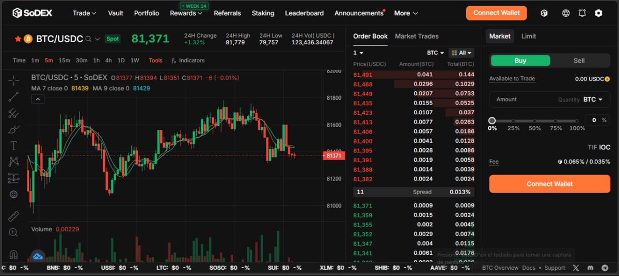Collapse the chart legend with the caret
619x276 pixels.
coord(38,99)
